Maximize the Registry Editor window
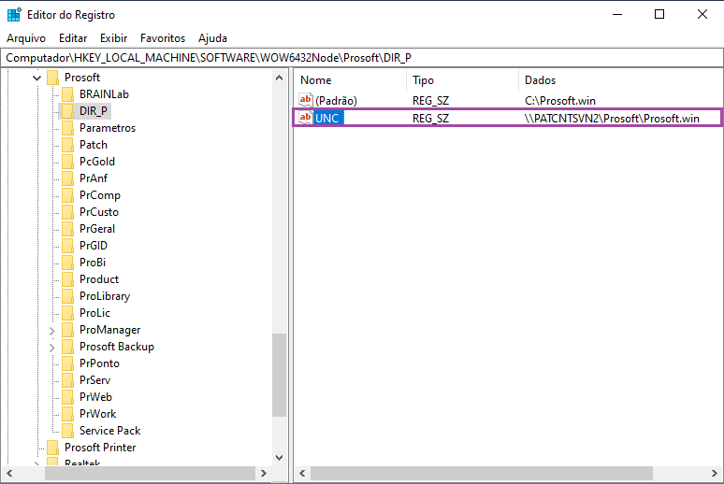The image size is (724, 484). click(x=659, y=14)
